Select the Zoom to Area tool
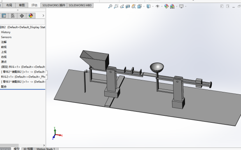Screen dimensions: 241x150 116,6
